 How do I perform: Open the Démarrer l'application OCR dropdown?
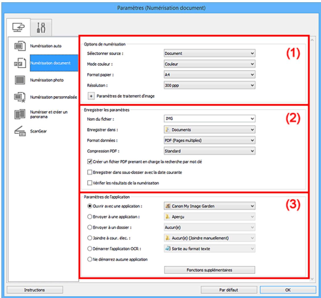pyautogui.click(x=210, y=249)
